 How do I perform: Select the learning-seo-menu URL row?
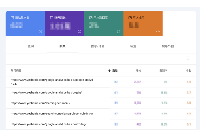(x=40, y=103)
